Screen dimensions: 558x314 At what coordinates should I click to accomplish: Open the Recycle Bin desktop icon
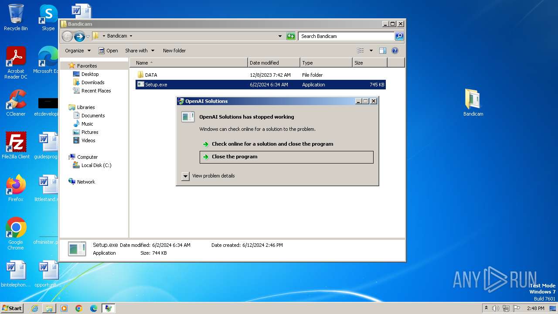tap(16, 17)
